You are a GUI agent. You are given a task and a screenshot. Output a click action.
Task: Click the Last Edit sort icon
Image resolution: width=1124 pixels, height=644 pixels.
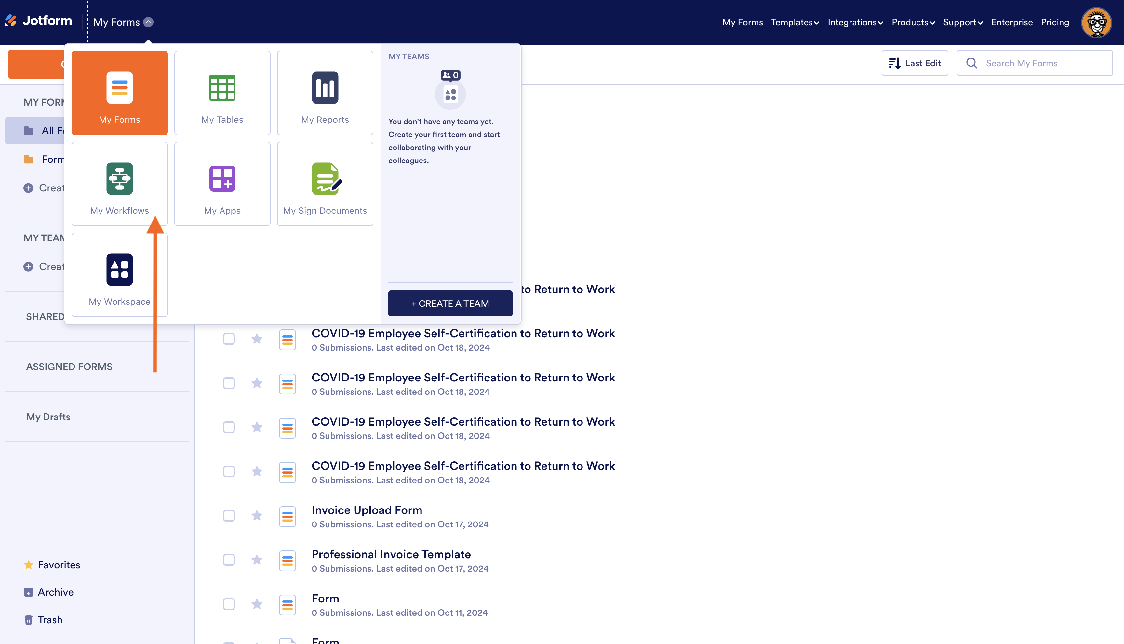(x=894, y=63)
